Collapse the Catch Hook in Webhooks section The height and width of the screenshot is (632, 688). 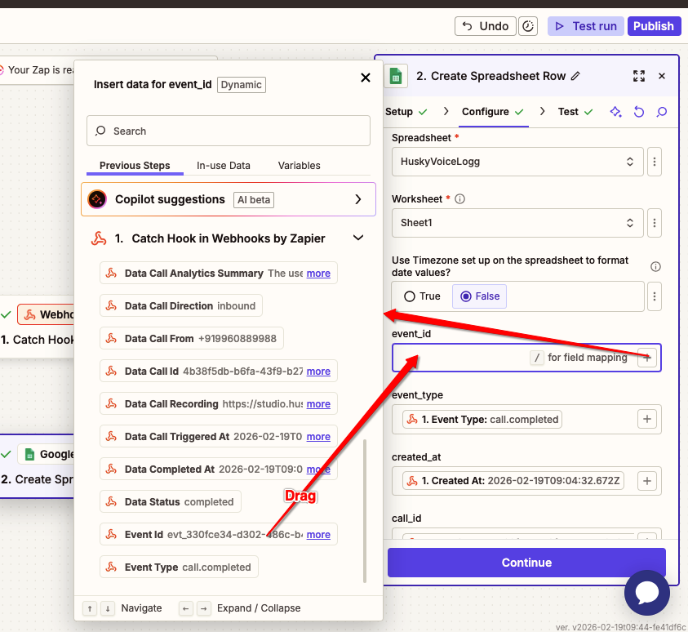click(357, 238)
